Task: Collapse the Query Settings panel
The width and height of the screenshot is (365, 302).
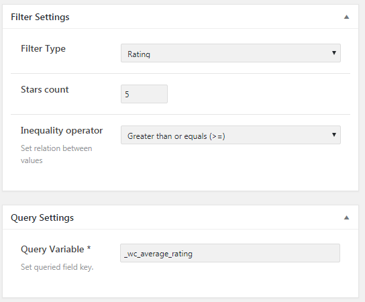Action: [346, 217]
